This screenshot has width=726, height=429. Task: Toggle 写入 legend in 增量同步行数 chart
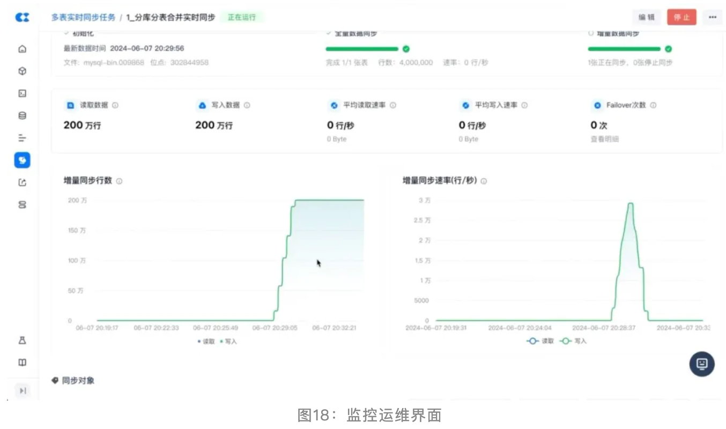point(228,341)
